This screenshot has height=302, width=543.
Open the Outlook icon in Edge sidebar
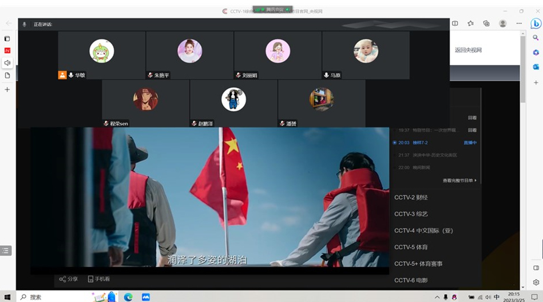[x=536, y=67]
